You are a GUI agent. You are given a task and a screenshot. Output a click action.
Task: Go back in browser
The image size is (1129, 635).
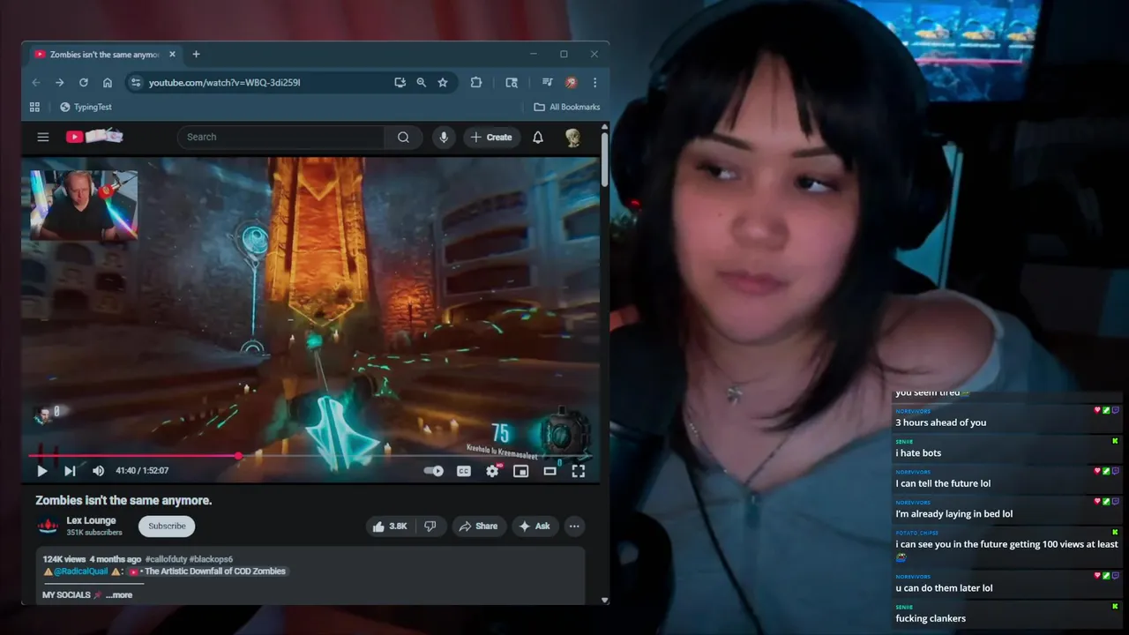(36, 82)
